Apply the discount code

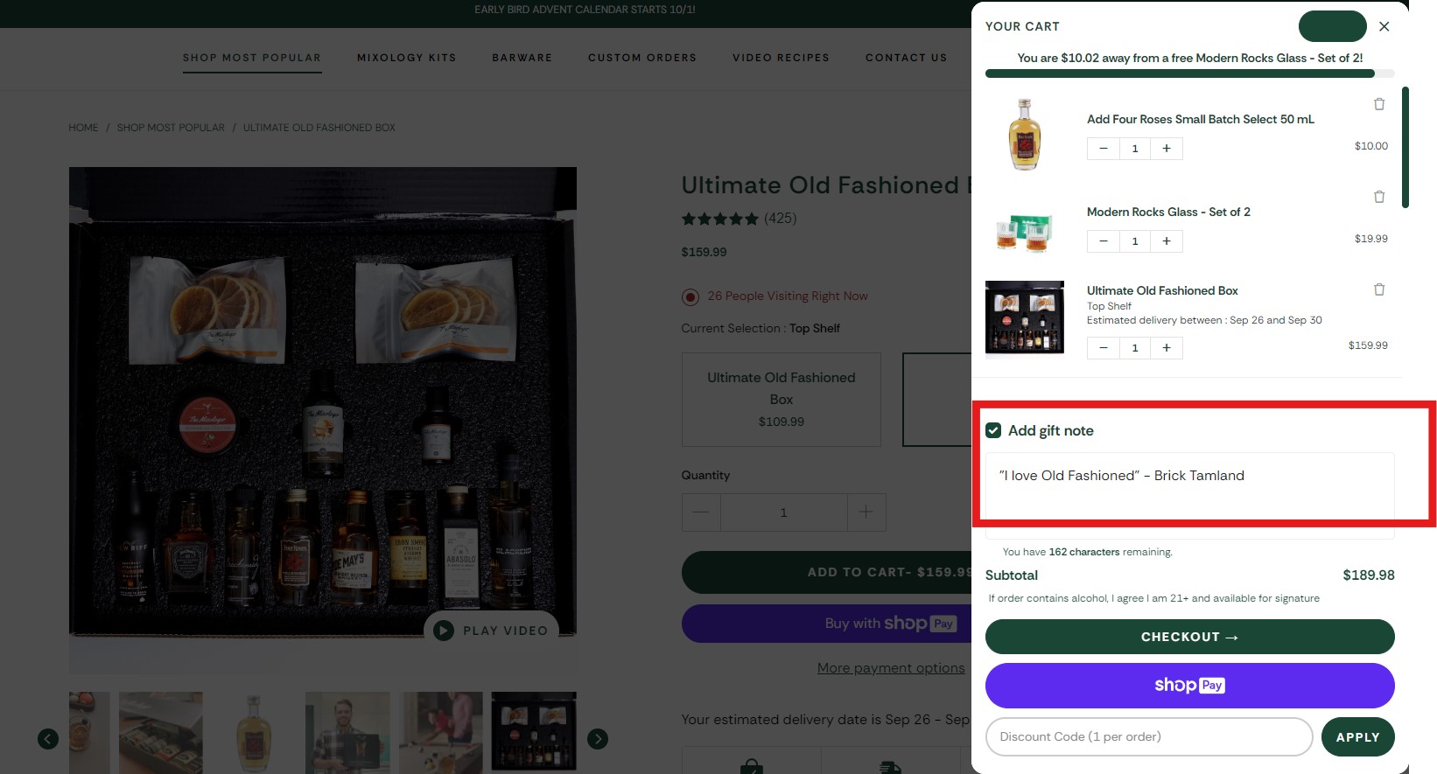(1357, 736)
